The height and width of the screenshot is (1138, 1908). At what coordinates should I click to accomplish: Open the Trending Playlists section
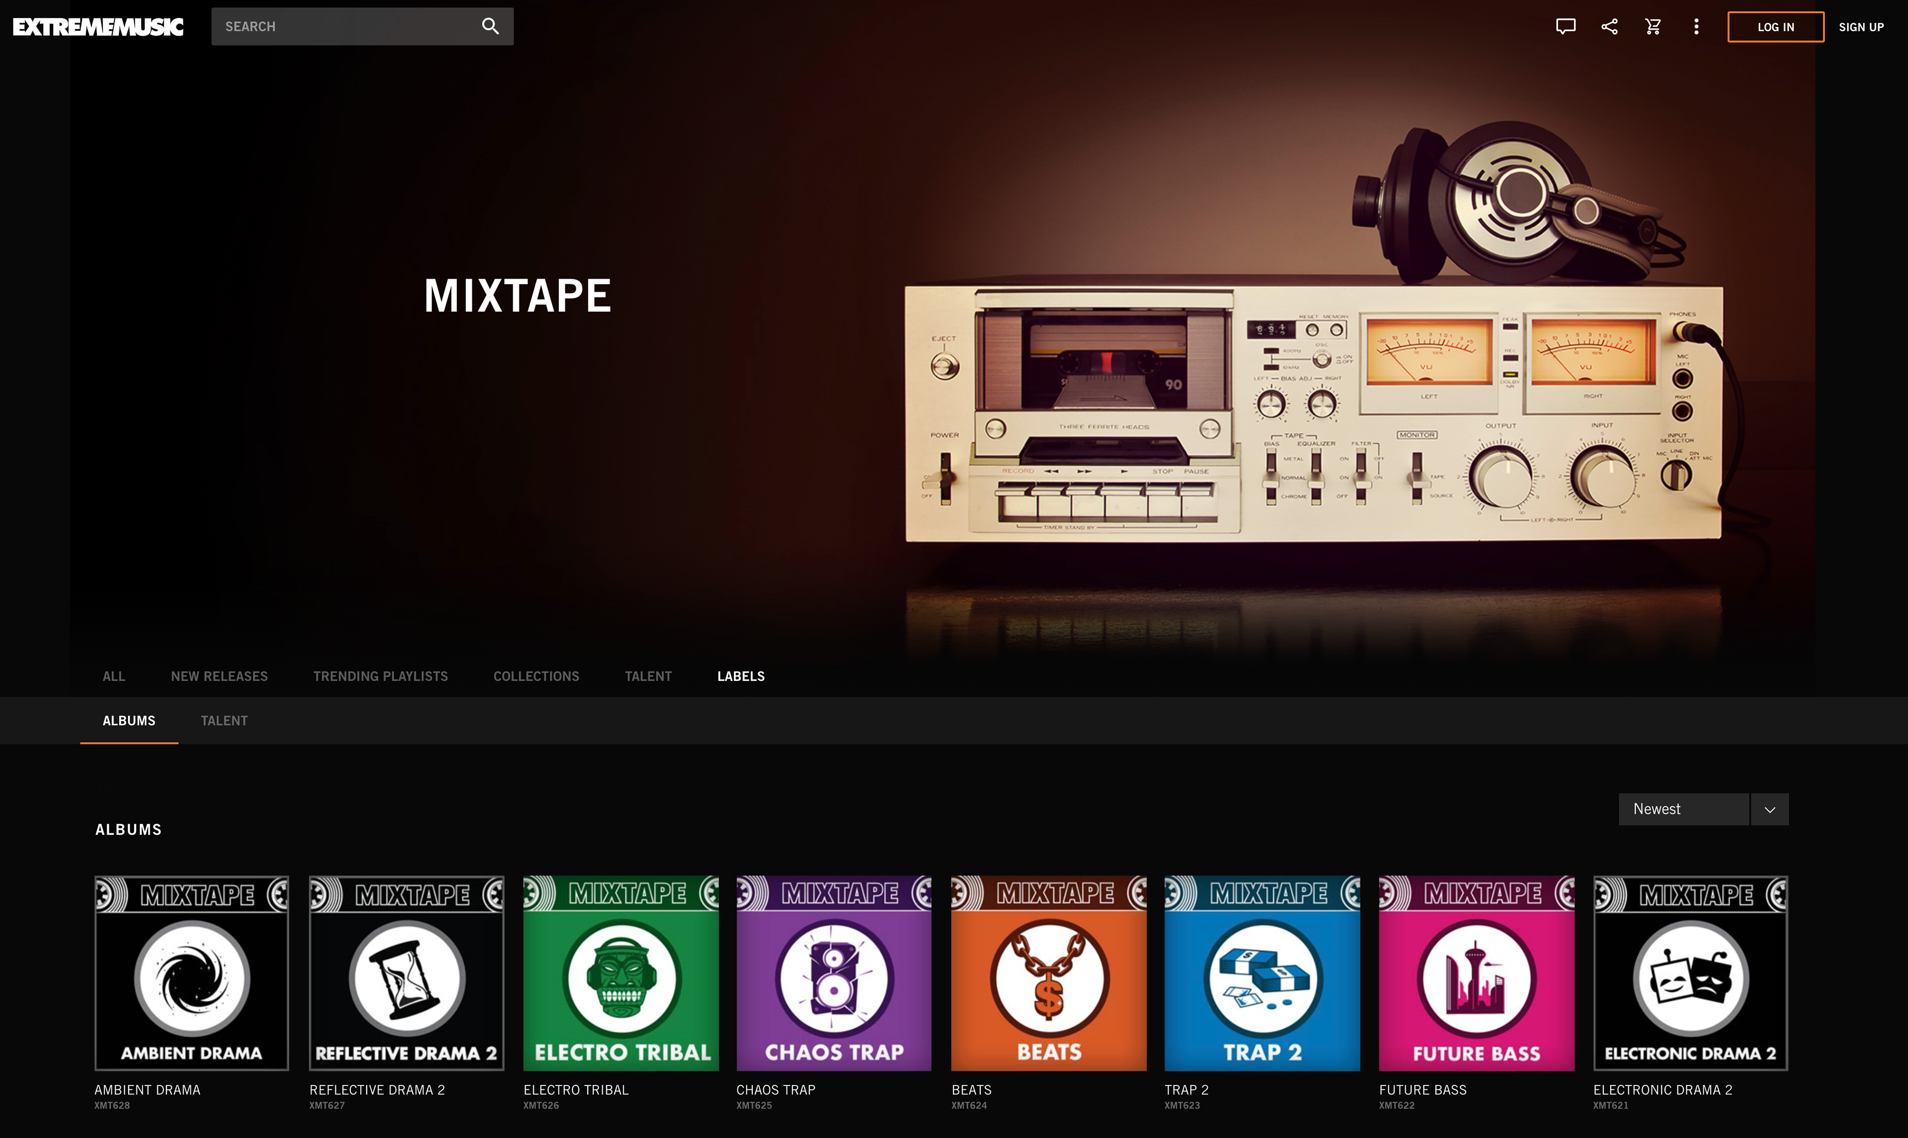pyautogui.click(x=381, y=677)
